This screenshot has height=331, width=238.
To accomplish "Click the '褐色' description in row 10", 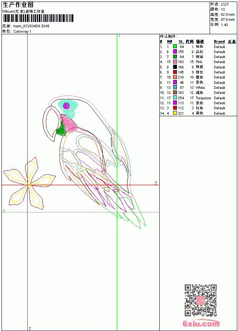I will point(200,92).
